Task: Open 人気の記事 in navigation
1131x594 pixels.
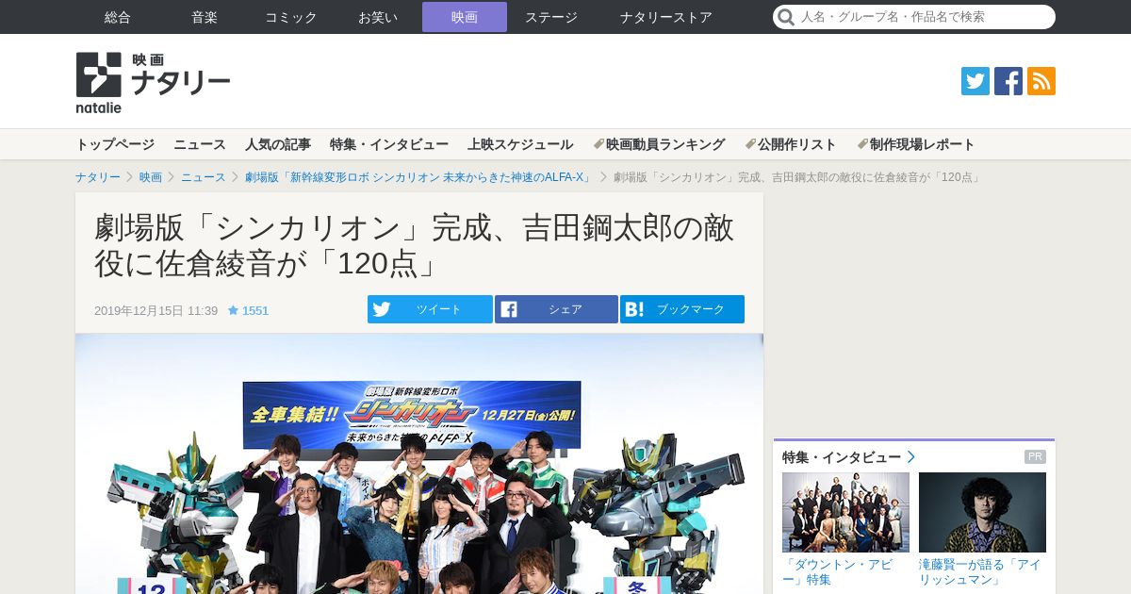Action: click(x=278, y=144)
